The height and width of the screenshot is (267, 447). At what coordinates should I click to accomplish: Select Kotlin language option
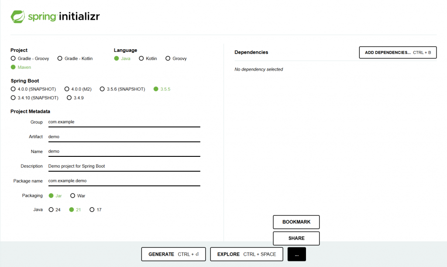(x=148, y=58)
